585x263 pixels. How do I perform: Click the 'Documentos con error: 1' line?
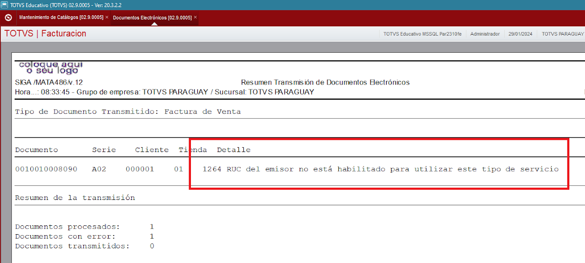(x=84, y=237)
